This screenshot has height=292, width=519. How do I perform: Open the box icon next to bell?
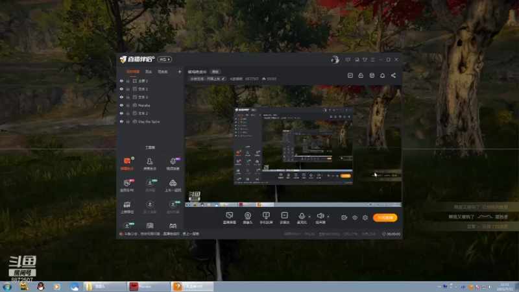(x=372, y=75)
